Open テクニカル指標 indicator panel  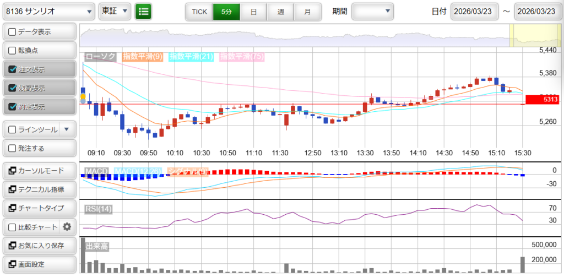point(39,189)
